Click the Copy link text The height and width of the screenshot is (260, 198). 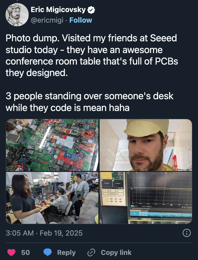click(x=116, y=252)
